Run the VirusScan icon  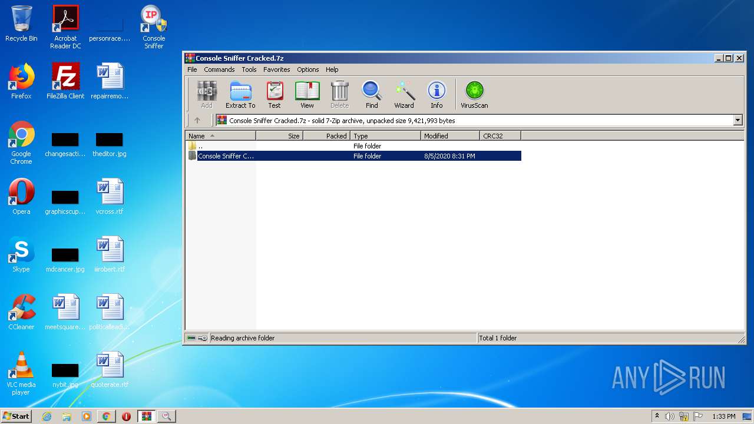tap(474, 95)
